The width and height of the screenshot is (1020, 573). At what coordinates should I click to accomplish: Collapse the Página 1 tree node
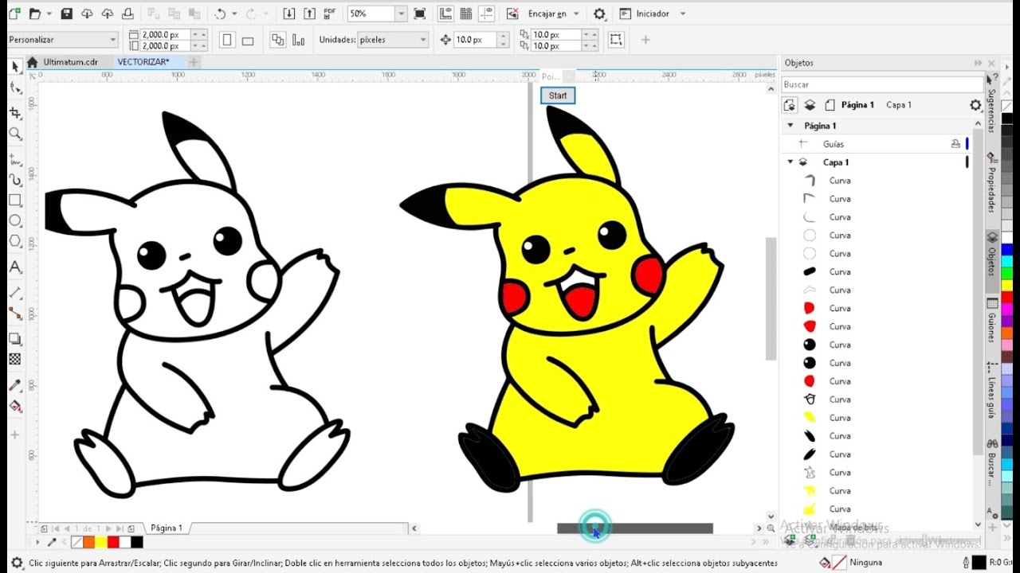coord(790,126)
